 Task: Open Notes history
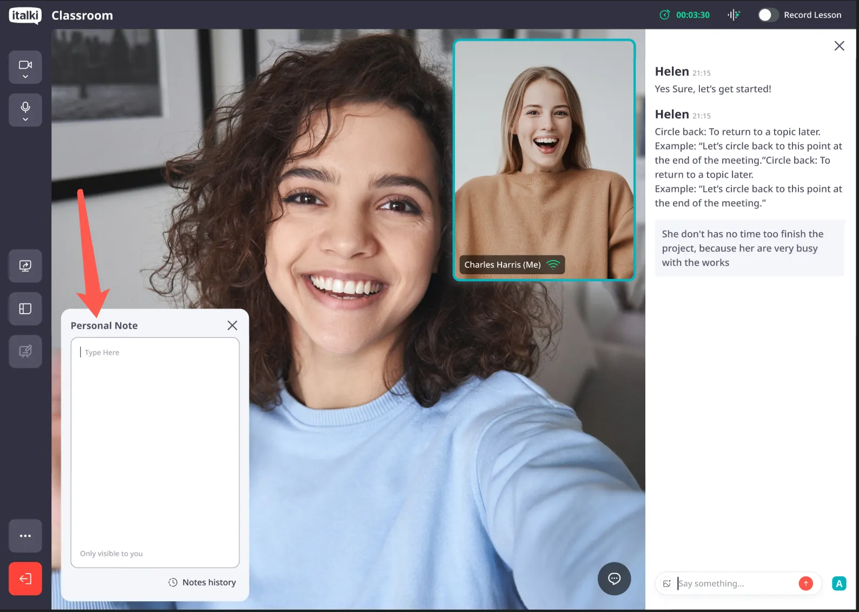click(202, 582)
